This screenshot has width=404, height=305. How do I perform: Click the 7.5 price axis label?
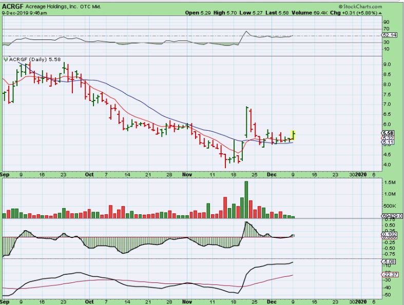pyautogui.click(x=387, y=94)
